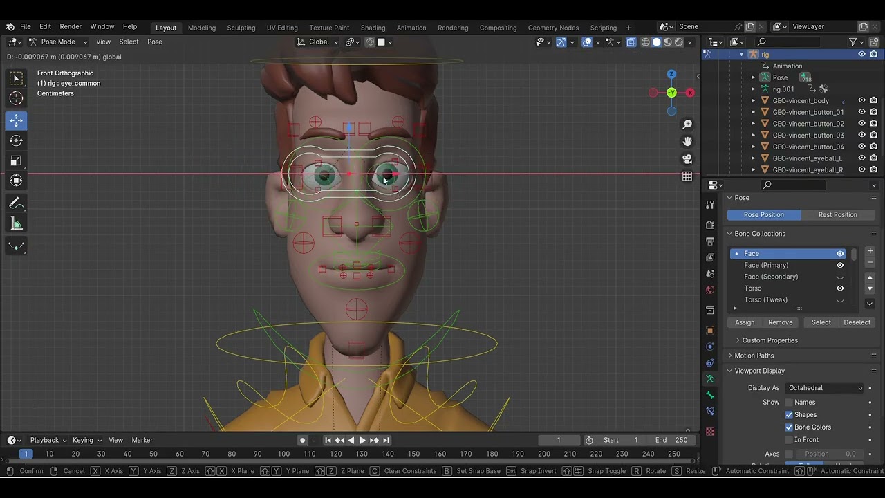The image size is (885, 498).
Task: Open the View Layer properties tab
Action: click(x=710, y=257)
